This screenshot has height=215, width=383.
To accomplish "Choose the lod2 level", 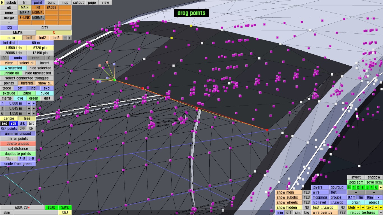I will pos(43,38).
